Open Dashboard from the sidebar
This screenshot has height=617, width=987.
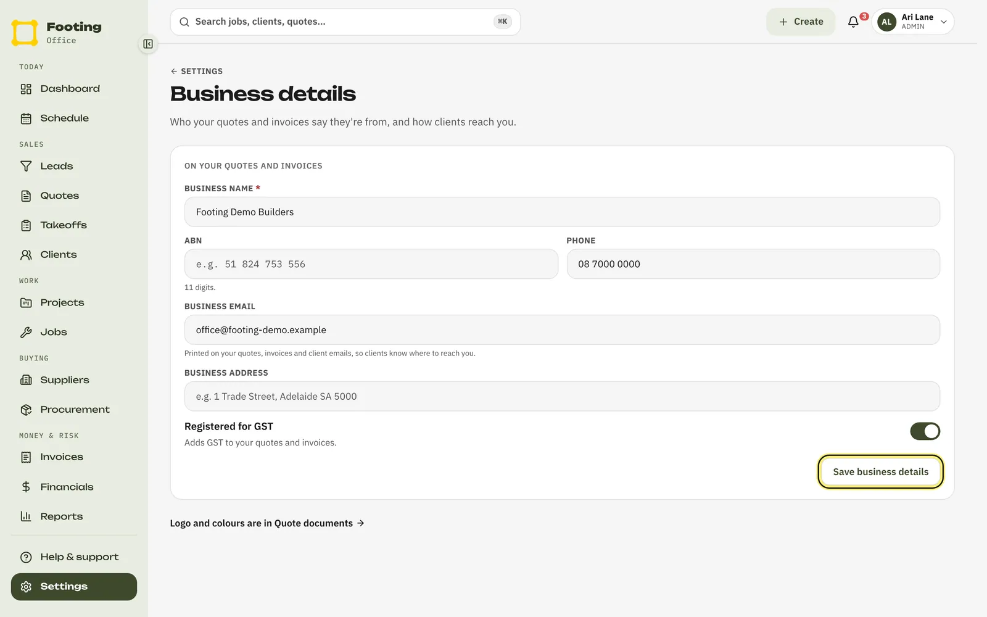pos(74,89)
